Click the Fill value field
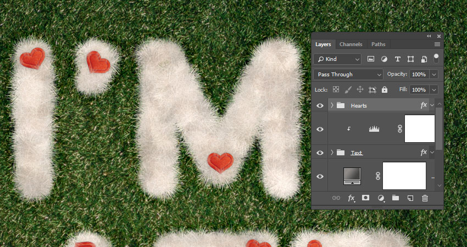The width and height of the screenshot is (467, 247). [419, 89]
